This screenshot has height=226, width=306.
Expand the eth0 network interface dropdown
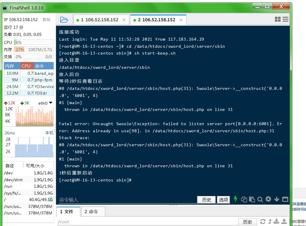(51, 103)
